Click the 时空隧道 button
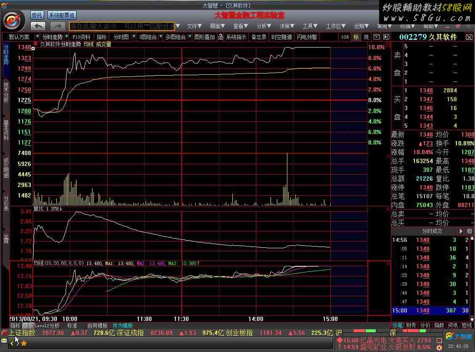 [x=282, y=37]
